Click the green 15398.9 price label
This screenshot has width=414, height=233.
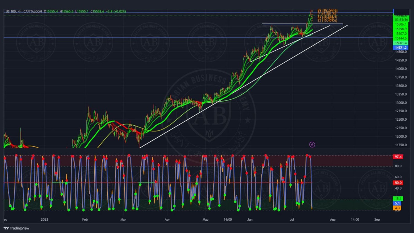point(401,29)
